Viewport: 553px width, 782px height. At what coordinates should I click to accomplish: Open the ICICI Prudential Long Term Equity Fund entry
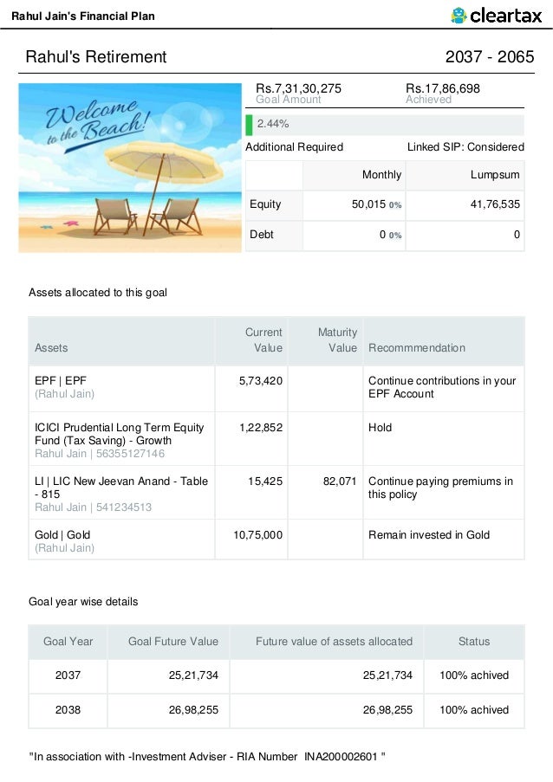[x=119, y=434]
